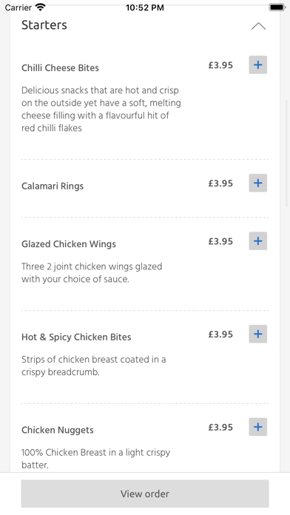Select the Chicken Nuggets item name

[58, 430]
